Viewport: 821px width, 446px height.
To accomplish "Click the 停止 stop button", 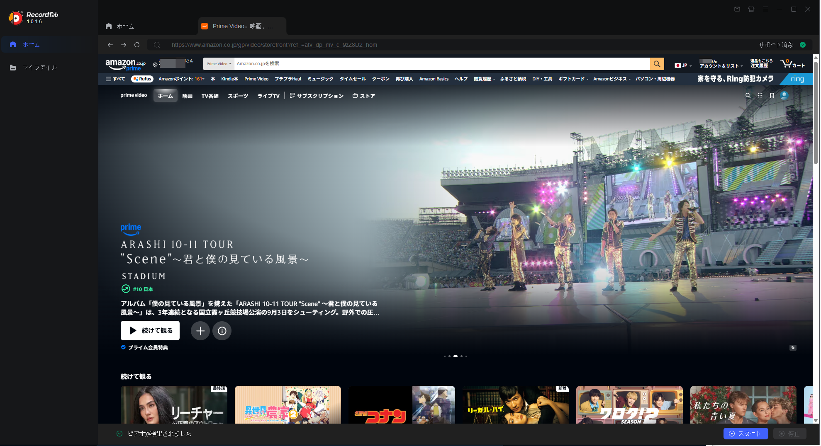I will pyautogui.click(x=789, y=434).
